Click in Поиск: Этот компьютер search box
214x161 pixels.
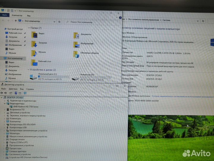pyautogui.click(x=92, y=22)
